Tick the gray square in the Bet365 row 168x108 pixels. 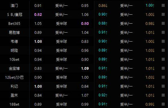pos(163,23)
